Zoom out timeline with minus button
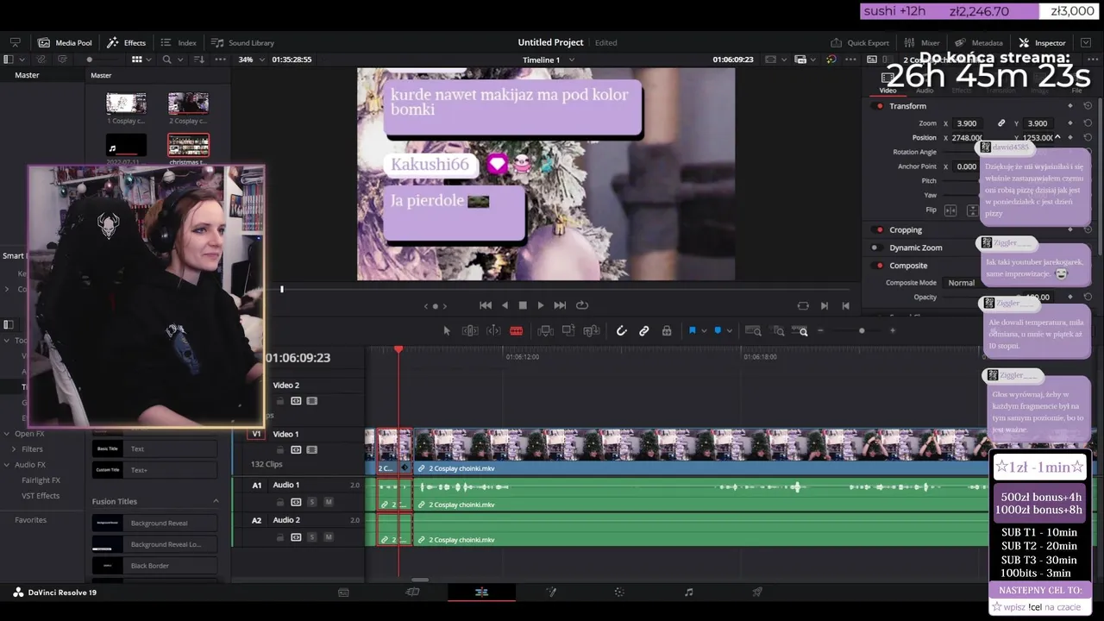This screenshot has width=1104, height=621. pyautogui.click(x=820, y=330)
